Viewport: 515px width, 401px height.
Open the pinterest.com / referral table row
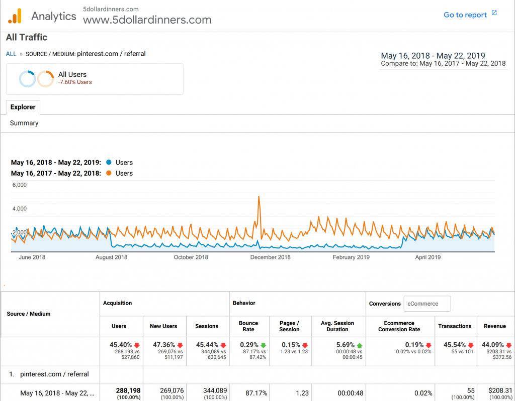coord(54,374)
